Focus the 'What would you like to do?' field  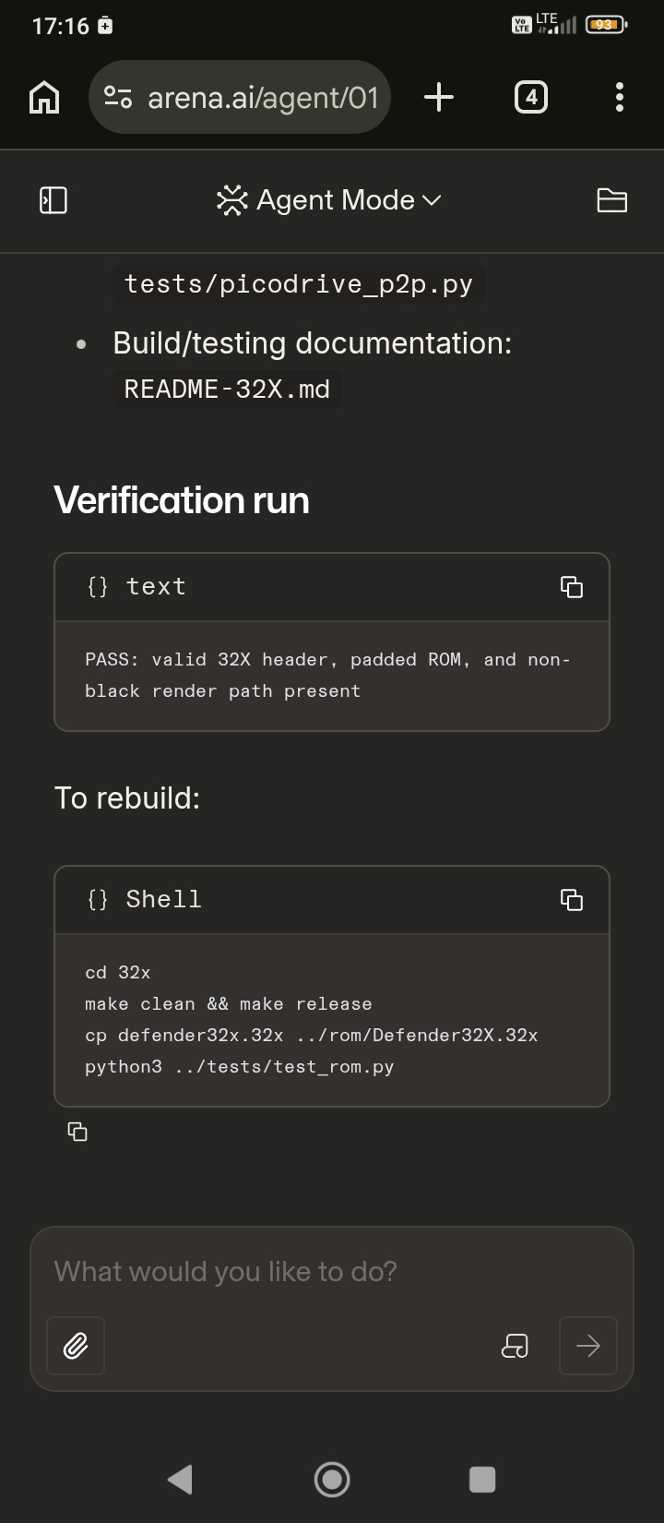pos(332,1272)
